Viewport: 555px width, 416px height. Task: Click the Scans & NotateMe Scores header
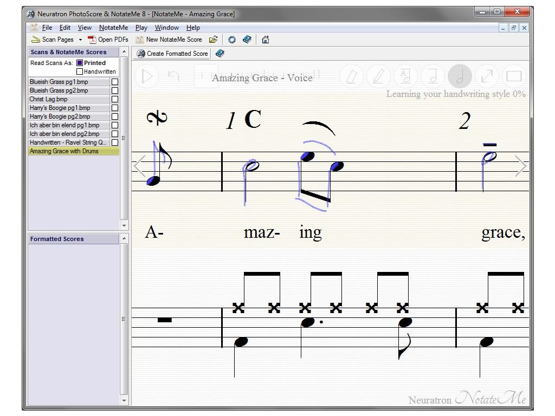(74, 52)
